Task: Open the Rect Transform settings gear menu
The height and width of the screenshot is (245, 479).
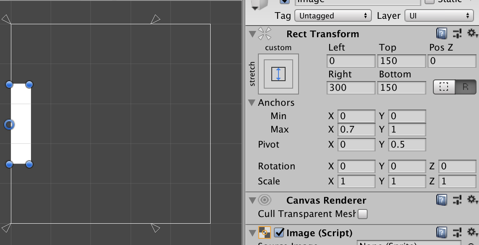Action: [x=472, y=33]
